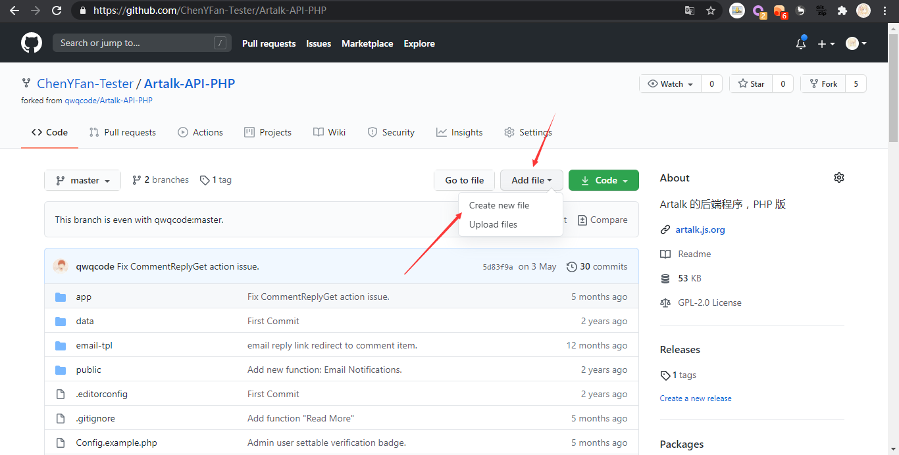This screenshot has width=899, height=455.
Task: Click Compare link
Action: pyautogui.click(x=602, y=220)
